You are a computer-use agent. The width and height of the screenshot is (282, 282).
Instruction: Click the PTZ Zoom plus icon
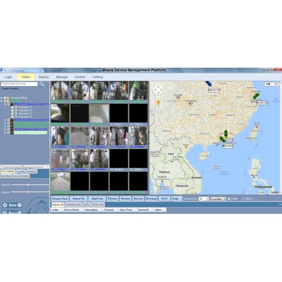(x=5, y=205)
